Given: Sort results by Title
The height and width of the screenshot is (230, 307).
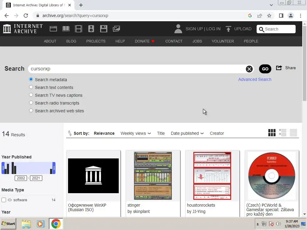Looking at the screenshot, I should 161,133.
